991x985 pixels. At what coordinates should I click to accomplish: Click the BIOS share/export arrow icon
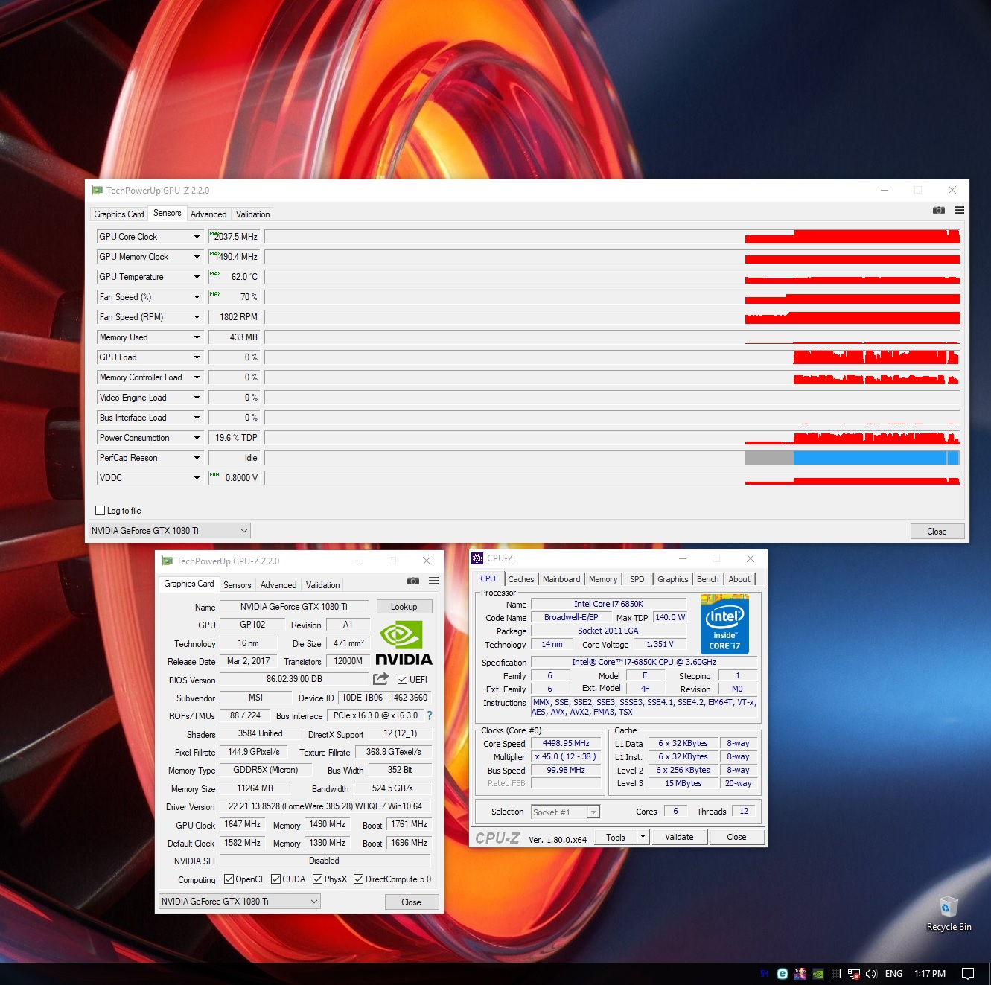click(x=380, y=678)
